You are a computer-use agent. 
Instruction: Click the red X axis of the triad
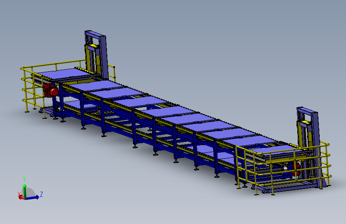coord(21,197)
